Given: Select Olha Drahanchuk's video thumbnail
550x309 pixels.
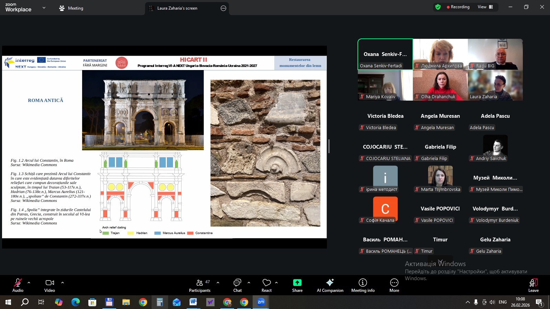Looking at the screenshot, I should click(440, 85).
